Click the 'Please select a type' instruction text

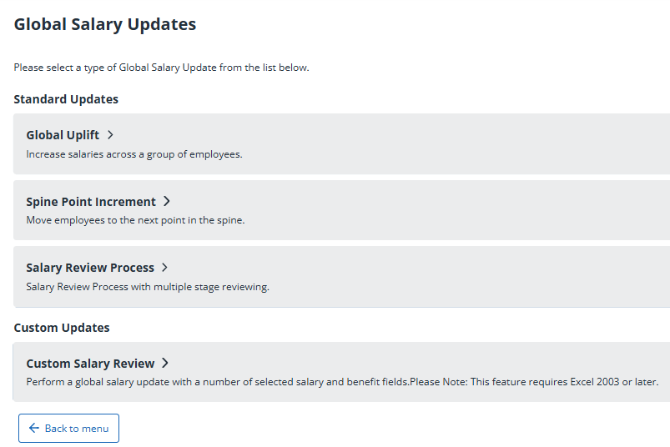(x=162, y=68)
